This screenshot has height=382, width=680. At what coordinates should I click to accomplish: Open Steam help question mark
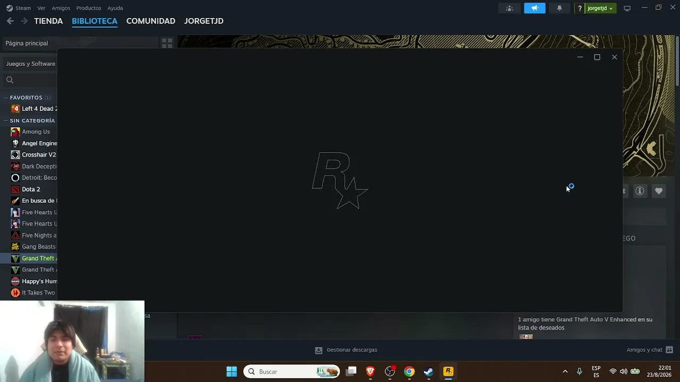(x=580, y=8)
